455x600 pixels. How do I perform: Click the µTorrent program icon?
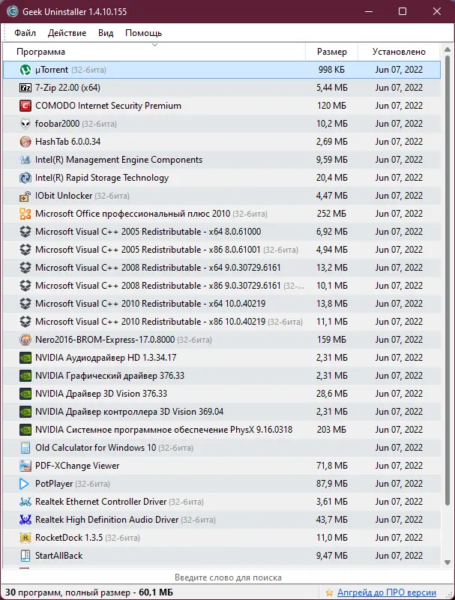coord(25,70)
